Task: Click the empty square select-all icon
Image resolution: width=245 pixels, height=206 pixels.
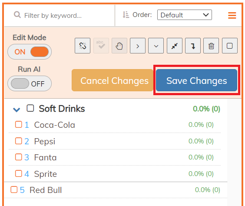Action: point(230,46)
